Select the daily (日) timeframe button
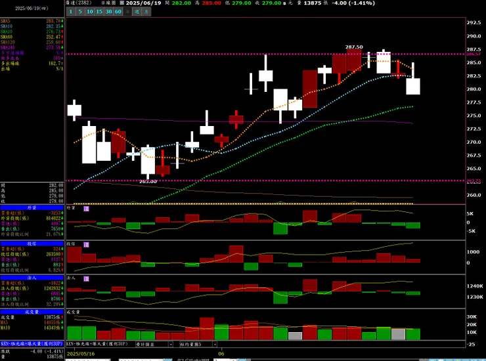This screenshot has width=486, height=361. 127,12
